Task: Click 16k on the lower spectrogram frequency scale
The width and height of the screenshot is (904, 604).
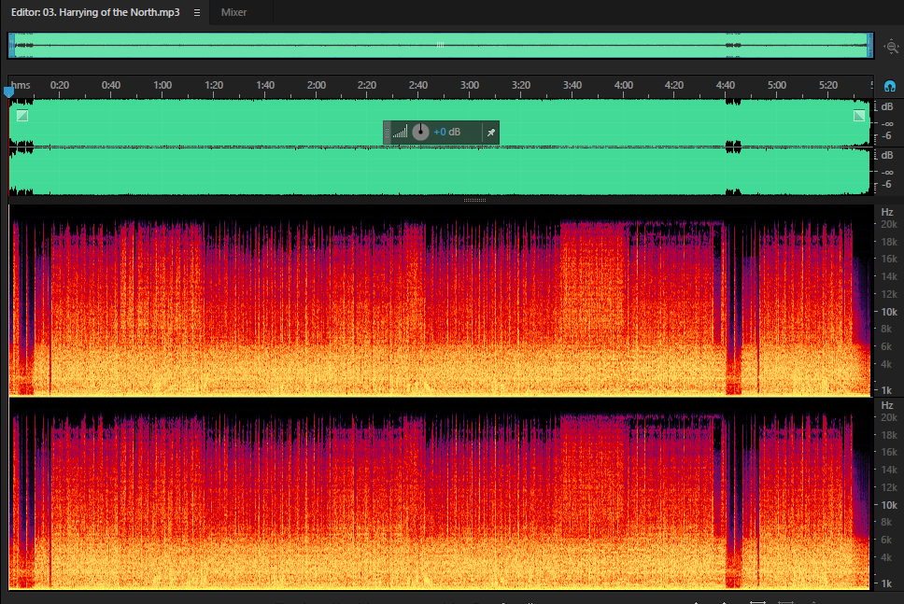Action: pos(888,452)
